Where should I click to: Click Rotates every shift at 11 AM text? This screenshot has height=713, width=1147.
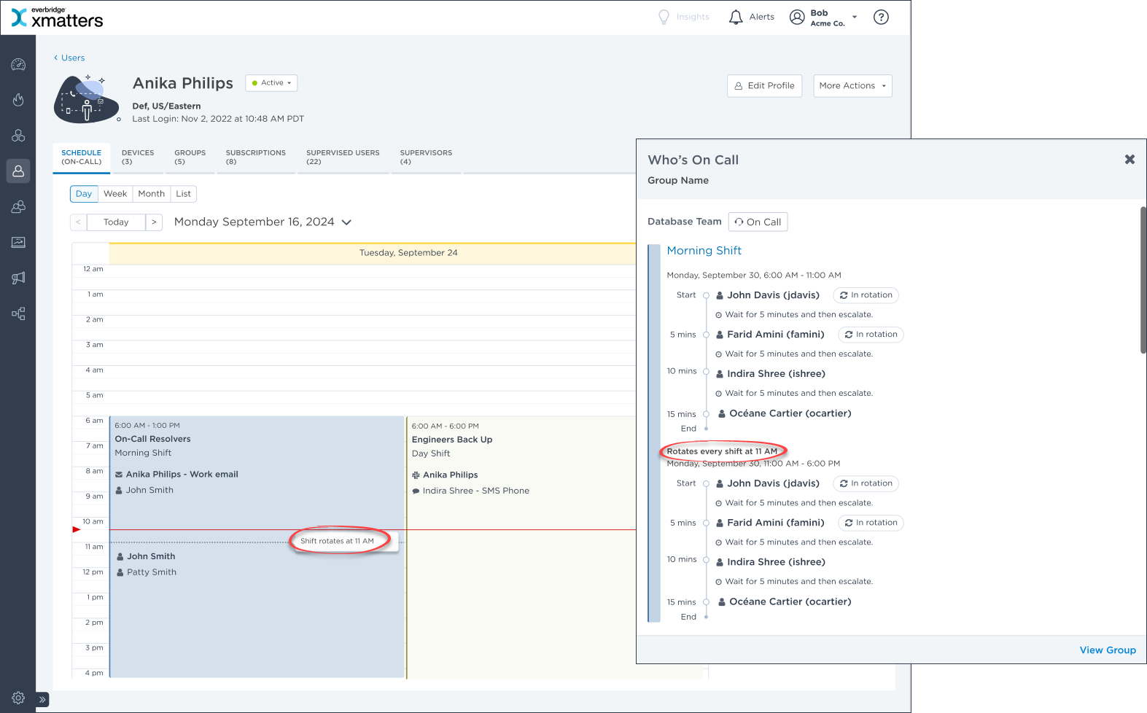coord(722,451)
